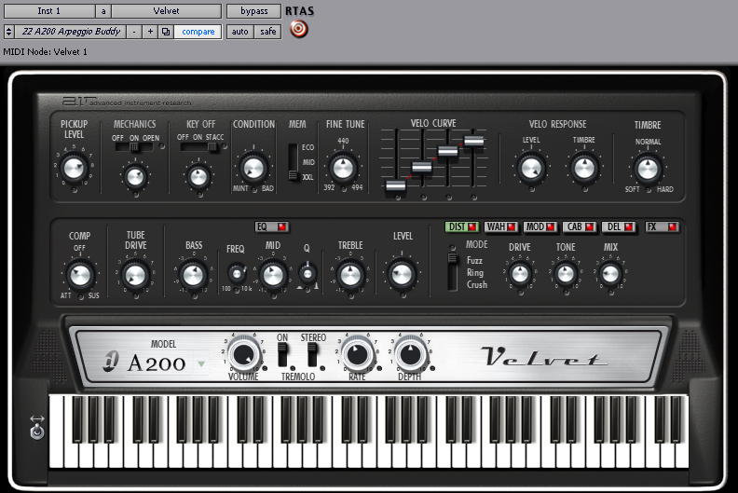
Task: Click the Mechanics Off/On/Open slide switch
Action: [x=134, y=147]
